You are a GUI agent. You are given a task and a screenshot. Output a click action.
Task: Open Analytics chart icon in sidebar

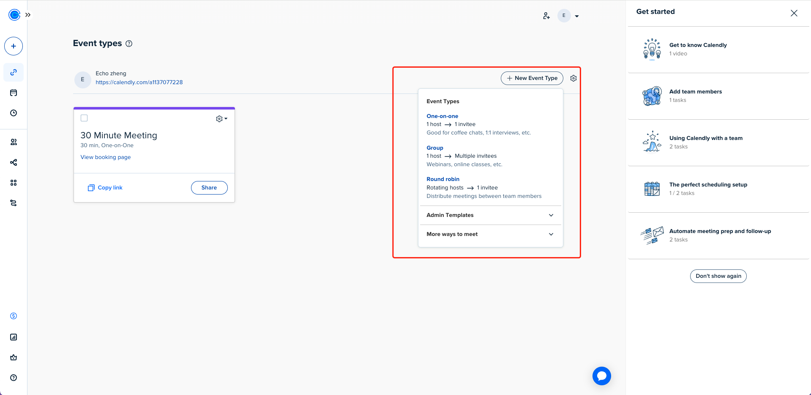(14, 337)
